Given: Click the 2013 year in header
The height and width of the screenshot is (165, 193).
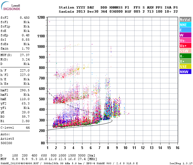Looking at the screenshot, I should [81, 12].
